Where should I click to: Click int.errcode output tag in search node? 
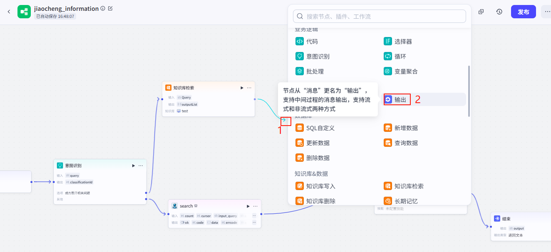[x=229, y=222]
